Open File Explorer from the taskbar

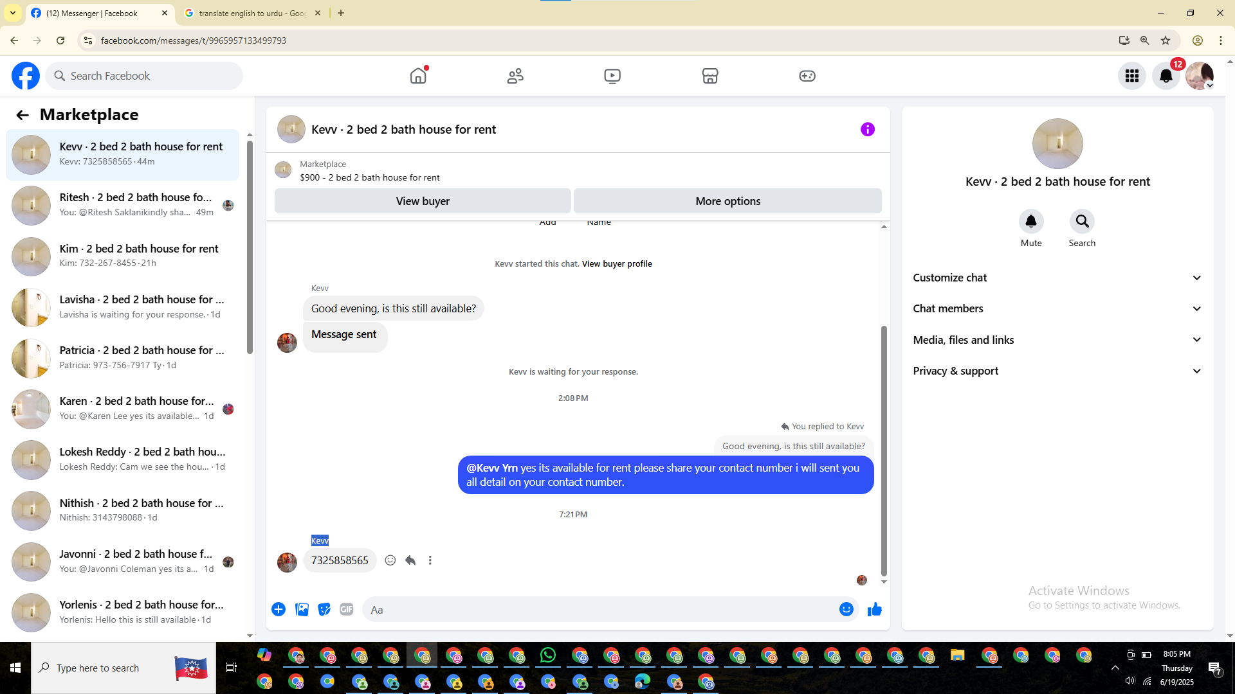pos(958,655)
